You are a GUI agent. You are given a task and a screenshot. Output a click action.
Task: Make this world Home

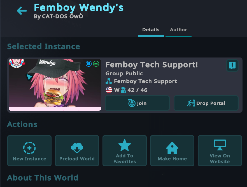tap(172, 151)
